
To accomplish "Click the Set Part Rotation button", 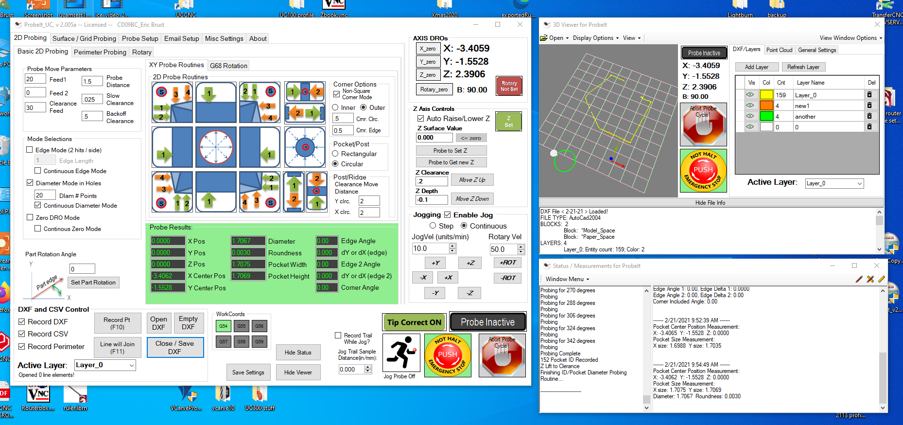I will tap(93, 283).
